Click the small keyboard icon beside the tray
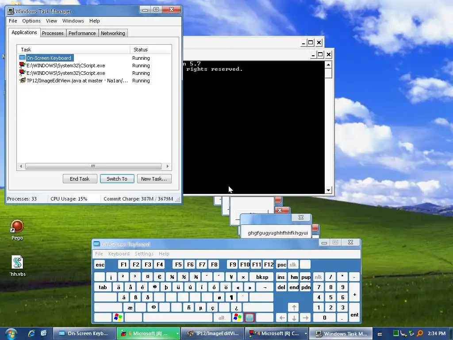The image size is (453, 340). 380,334
